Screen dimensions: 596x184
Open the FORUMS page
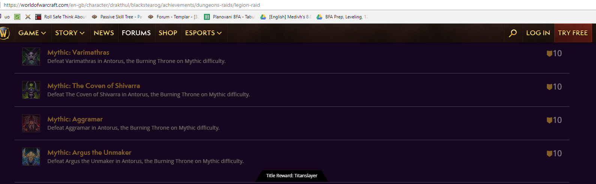point(136,33)
